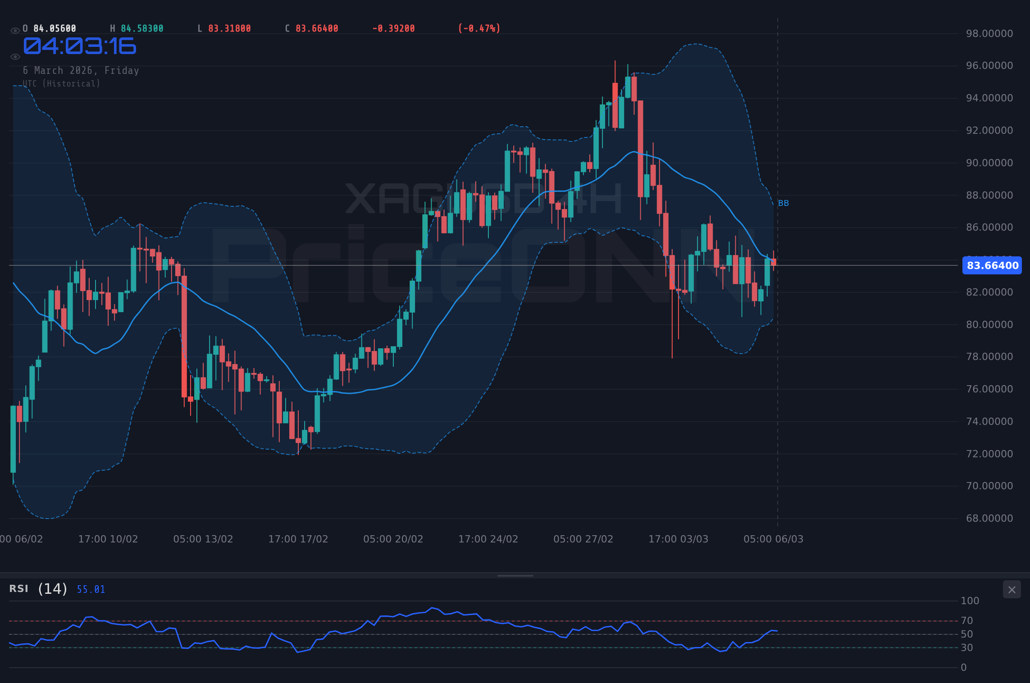Click the 05:00 20/02 time axis label
The height and width of the screenshot is (683, 1030).
click(x=393, y=539)
